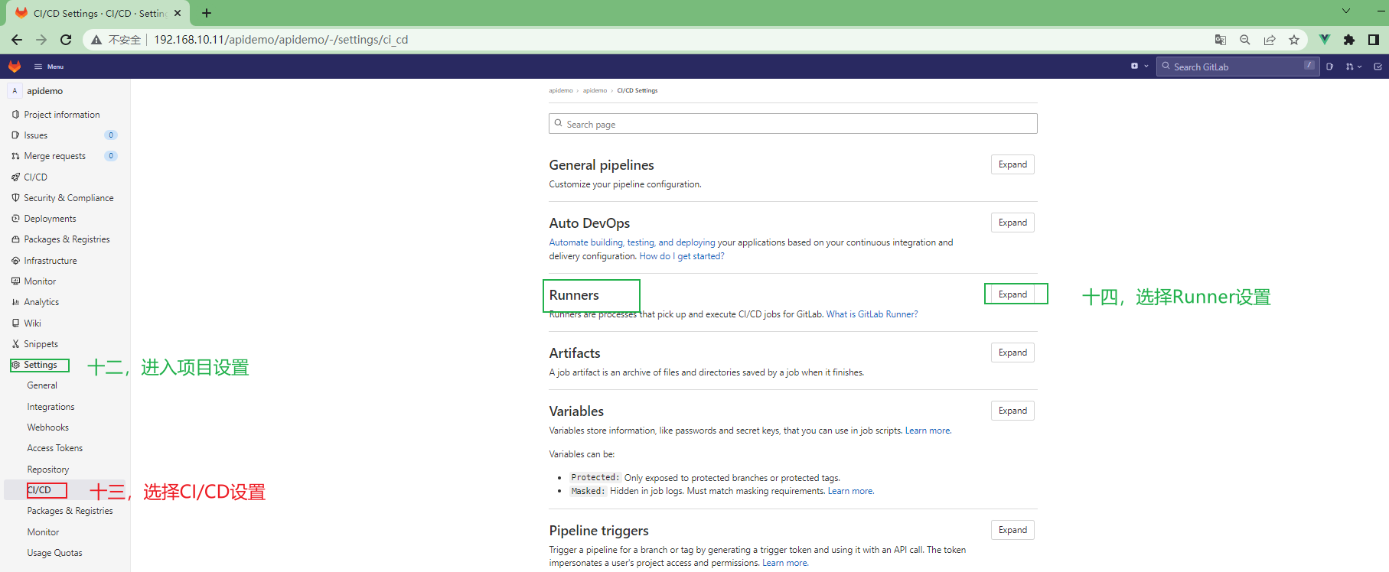Screen dimensions: 1389x572
Task: Go back with browser back arrow
Action: (17, 40)
